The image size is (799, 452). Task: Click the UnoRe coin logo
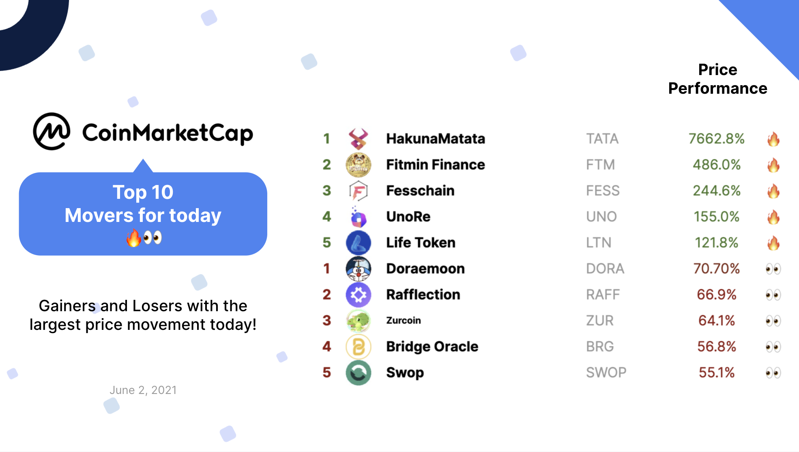tap(359, 217)
